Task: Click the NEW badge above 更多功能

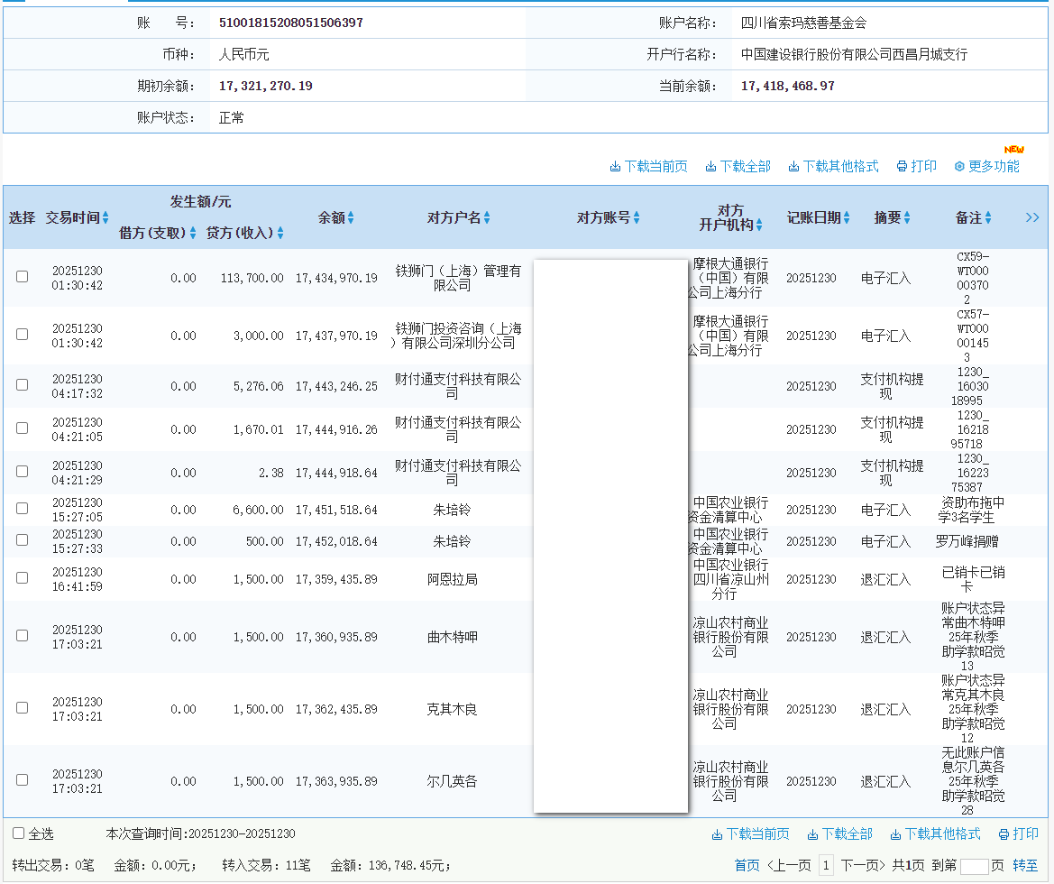Action: point(1013,150)
